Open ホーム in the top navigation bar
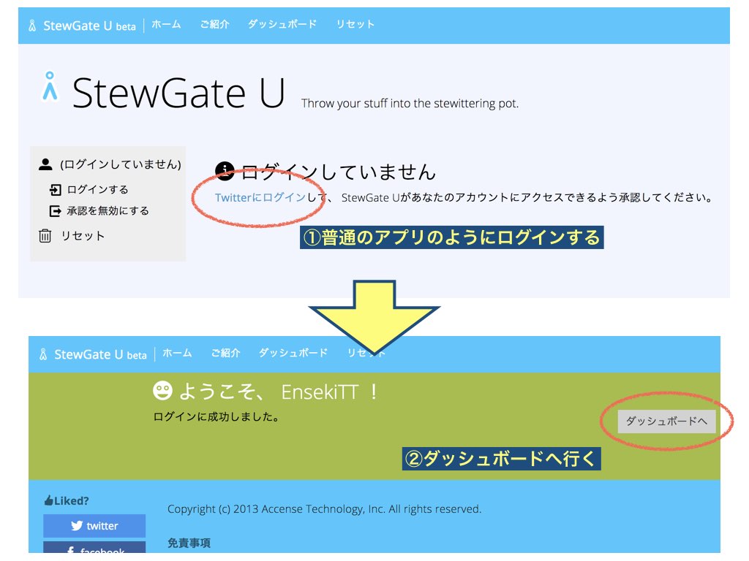The image size is (749, 561). (x=166, y=24)
